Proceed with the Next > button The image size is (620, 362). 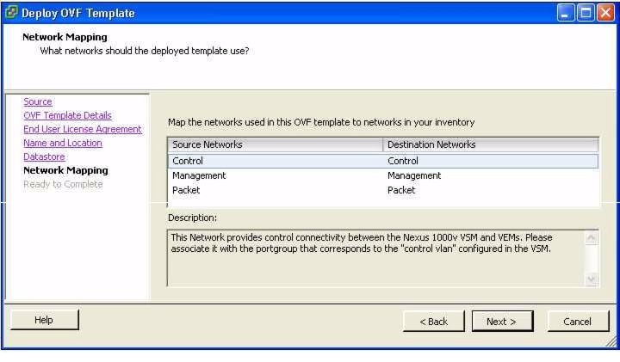[502, 322]
